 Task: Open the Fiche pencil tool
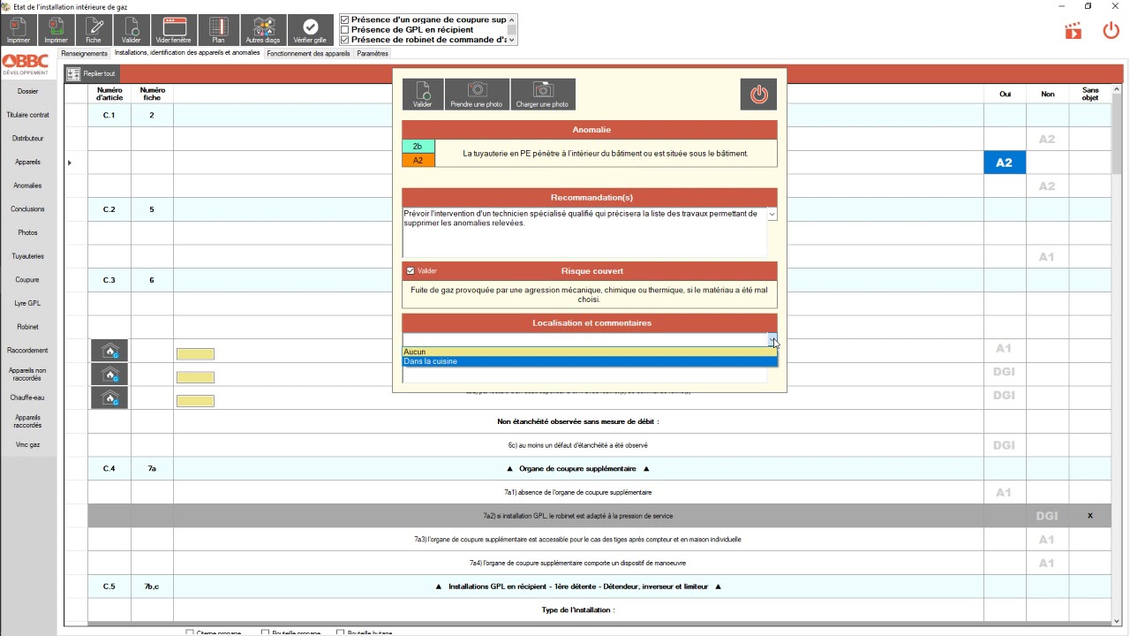coord(94,30)
